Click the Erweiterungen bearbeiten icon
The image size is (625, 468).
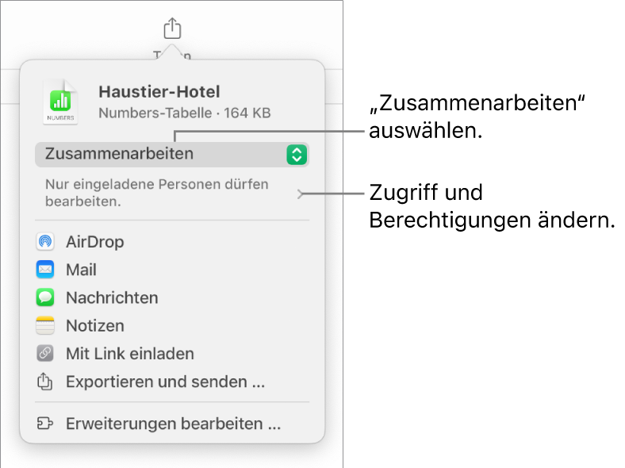pyautogui.click(x=45, y=424)
